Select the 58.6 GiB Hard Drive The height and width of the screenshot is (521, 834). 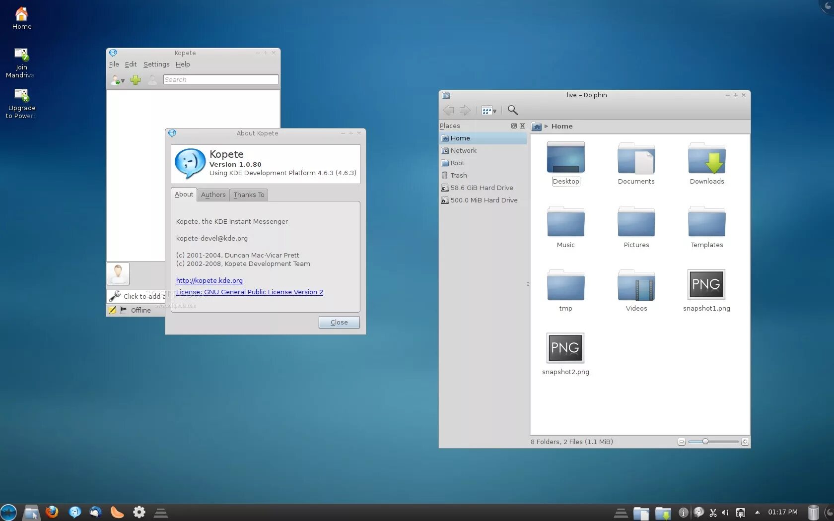(x=483, y=188)
